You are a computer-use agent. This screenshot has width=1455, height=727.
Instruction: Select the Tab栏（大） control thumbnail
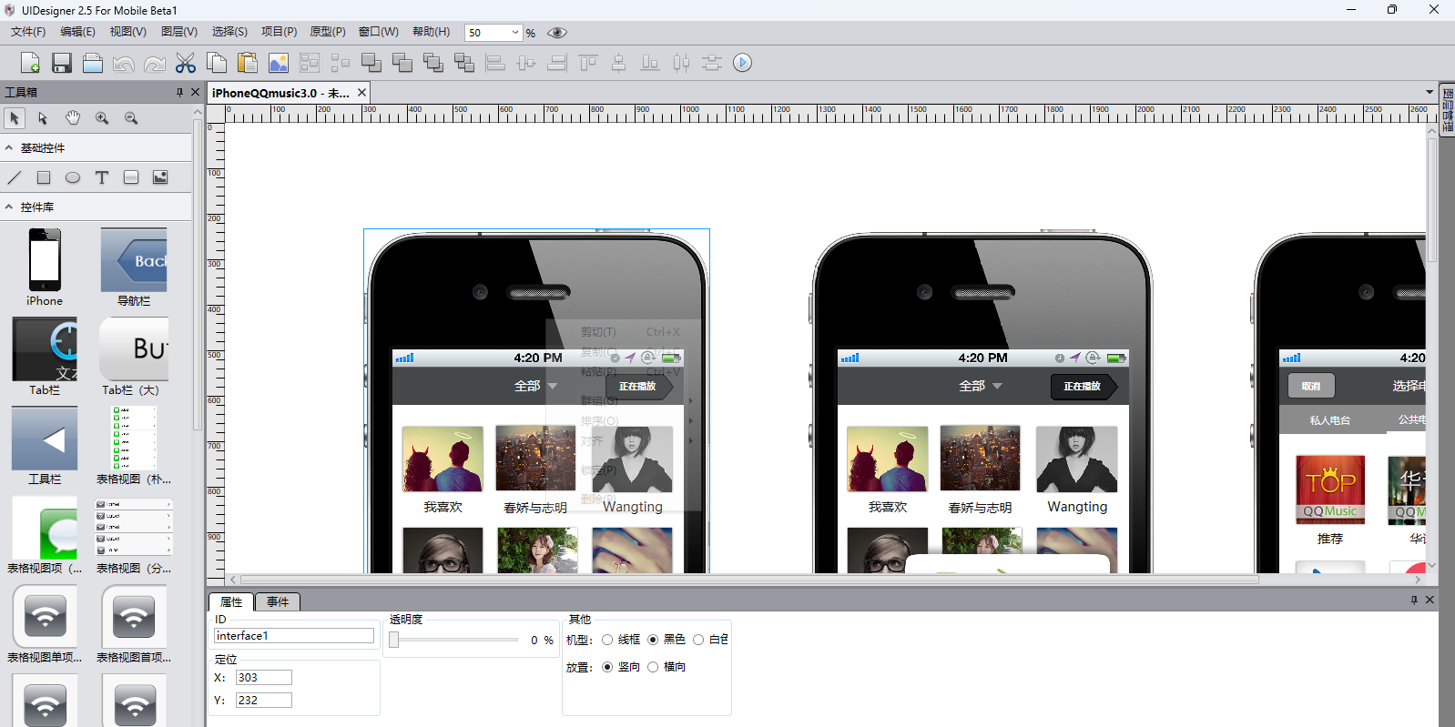134,349
